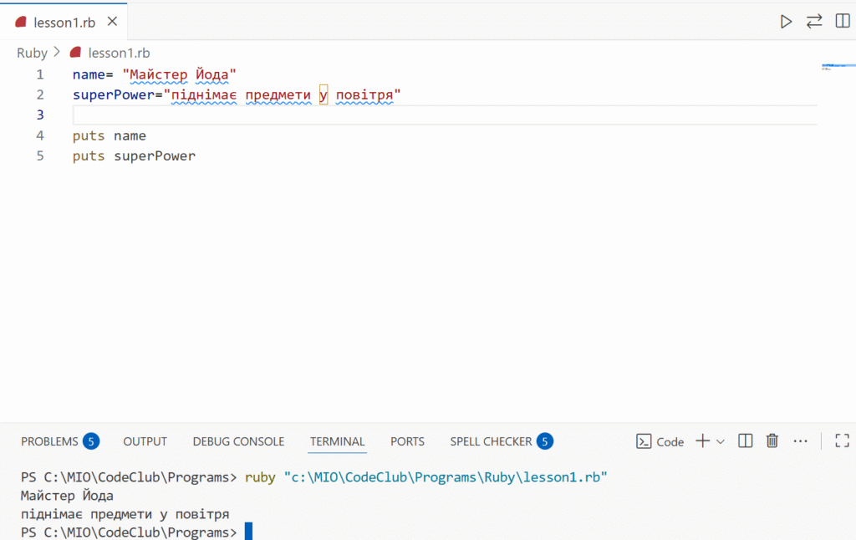Show the SPELL CHECKER tab

coord(491,441)
